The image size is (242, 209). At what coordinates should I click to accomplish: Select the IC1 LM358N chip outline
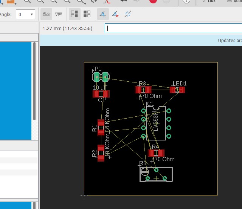click(x=156, y=123)
